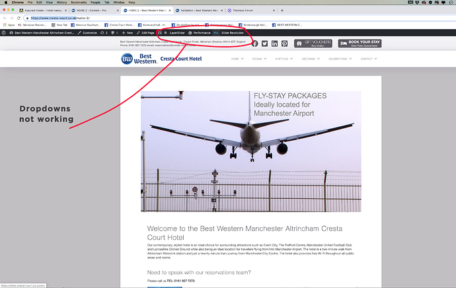Click the Welcome to the Best Western heading
The height and width of the screenshot is (288, 456).
click(245, 233)
